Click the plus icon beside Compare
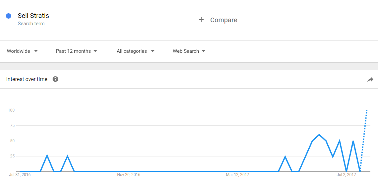This screenshot has width=378, height=187. (x=201, y=20)
